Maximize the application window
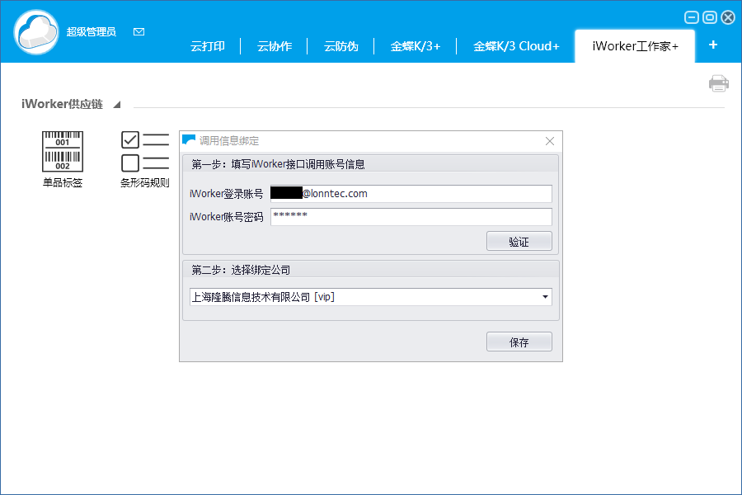Image resolution: width=742 pixels, height=495 pixels. point(709,17)
